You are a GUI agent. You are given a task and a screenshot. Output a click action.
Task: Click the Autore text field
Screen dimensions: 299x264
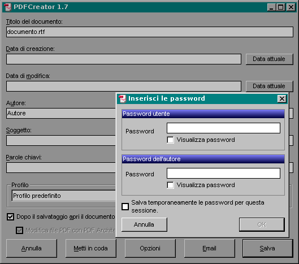[x=61, y=113]
